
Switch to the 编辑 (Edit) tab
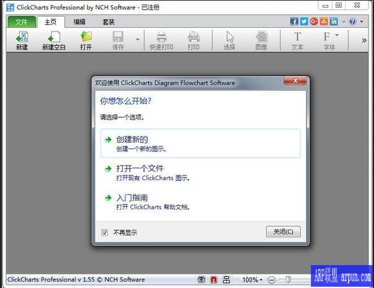[79, 22]
